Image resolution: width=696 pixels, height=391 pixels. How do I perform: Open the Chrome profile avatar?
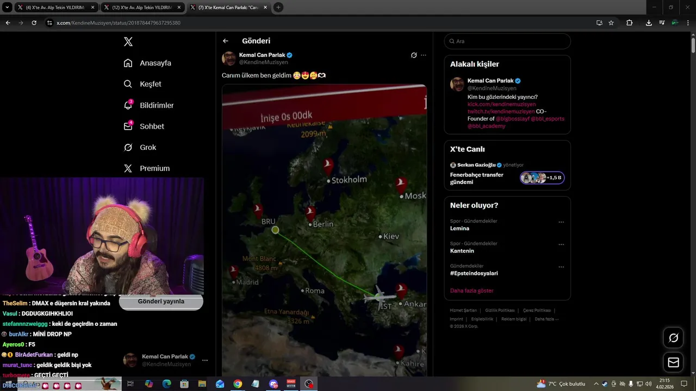click(675, 23)
